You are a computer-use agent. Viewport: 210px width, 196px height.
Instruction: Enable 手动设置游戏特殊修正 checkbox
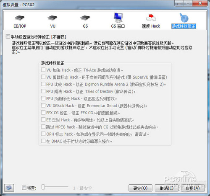8,36
